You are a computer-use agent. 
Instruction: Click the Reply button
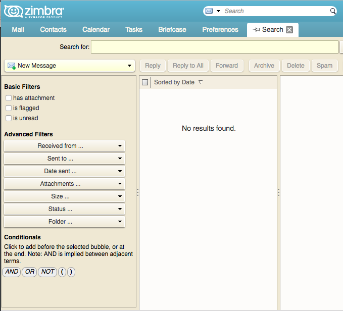pyautogui.click(x=153, y=66)
